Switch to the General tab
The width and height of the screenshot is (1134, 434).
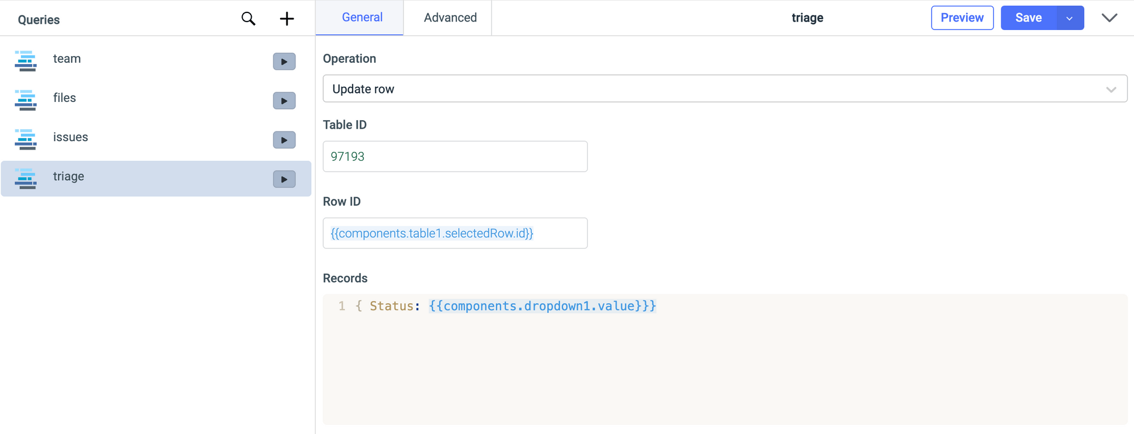pyautogui.click(x=362, y=18)
